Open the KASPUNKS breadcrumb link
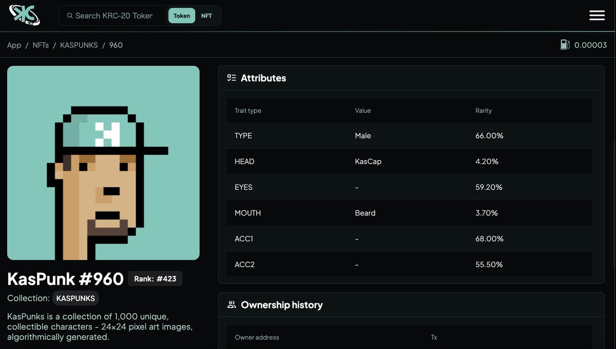The height and width of the screenshot is (349, 616). click(x=79, y=45)
